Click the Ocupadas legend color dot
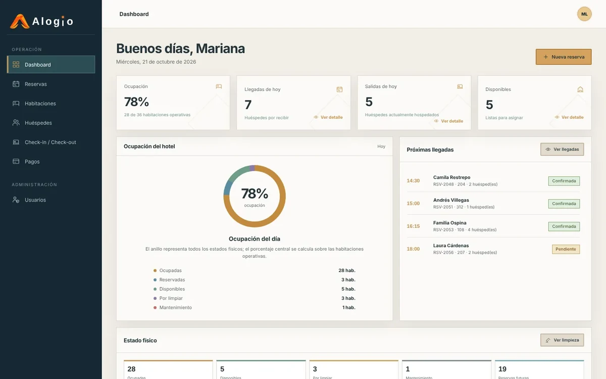Screen dimensions: 606x379 click(x=155, y=271)
